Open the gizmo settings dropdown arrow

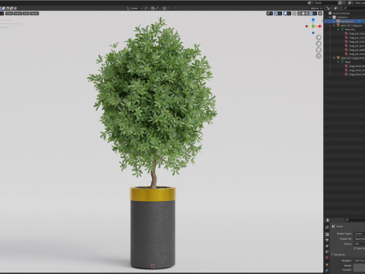280,14
